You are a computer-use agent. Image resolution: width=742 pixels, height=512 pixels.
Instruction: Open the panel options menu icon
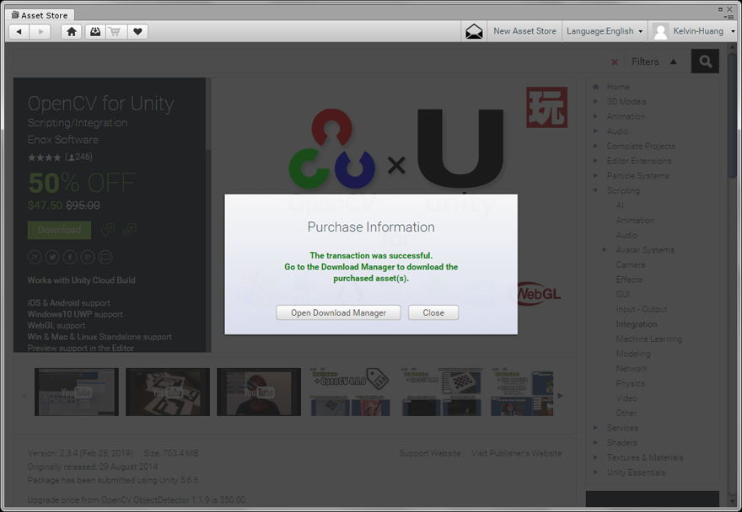click(x=729, y=17)
